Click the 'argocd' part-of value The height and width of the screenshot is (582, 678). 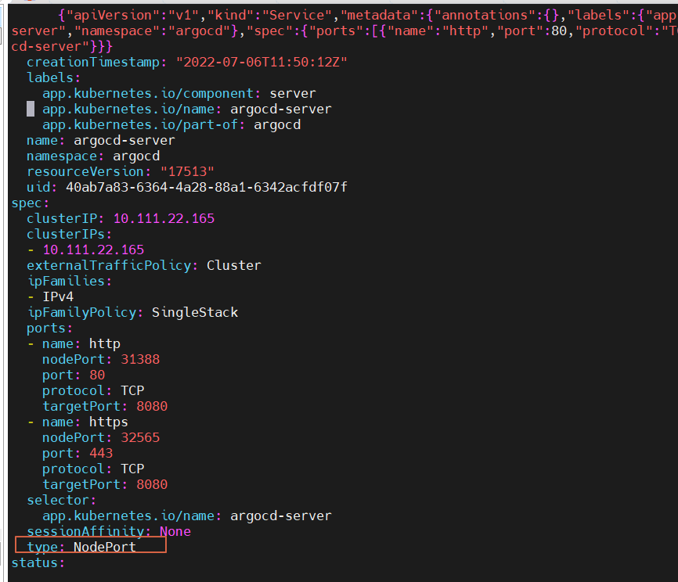[x=277, y=125]
